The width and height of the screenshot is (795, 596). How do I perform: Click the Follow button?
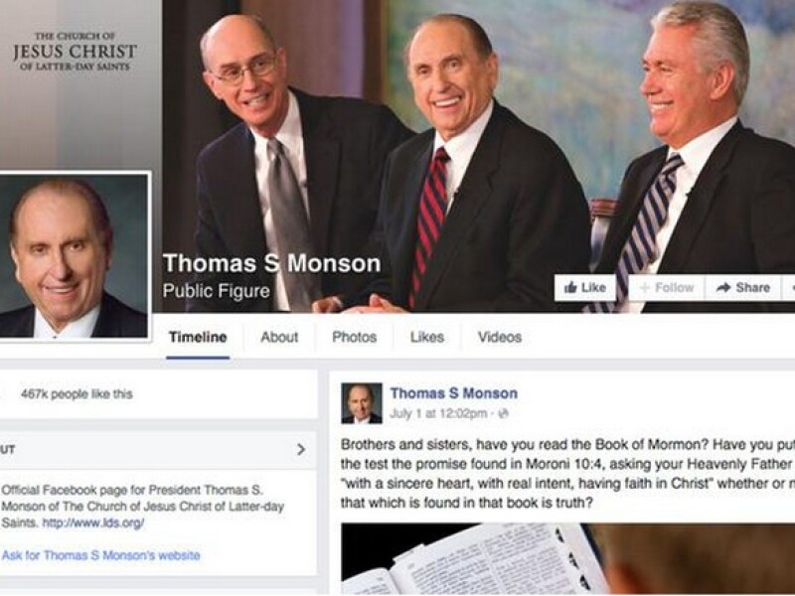point(667,288)
